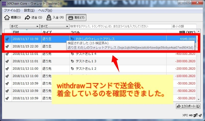The image size is (205, 121).
Task: Click the 送り主 type in the 2018/11/15 row
Action: coord(47,46)
